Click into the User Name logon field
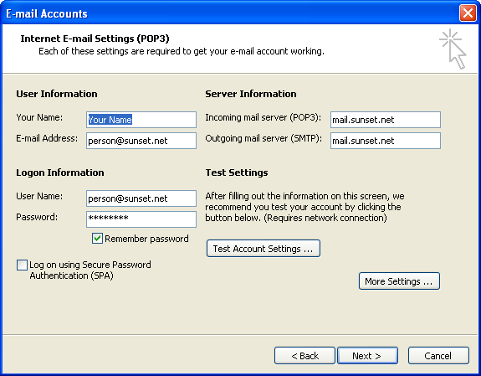The image size is (481, 376). (x=141, y=198)
